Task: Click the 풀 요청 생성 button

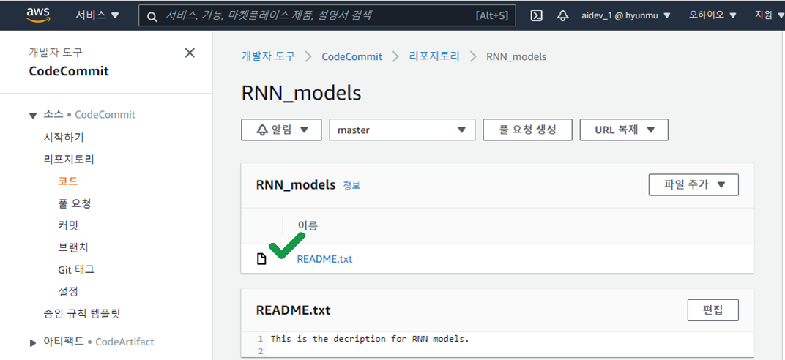Action: point(528,130)
